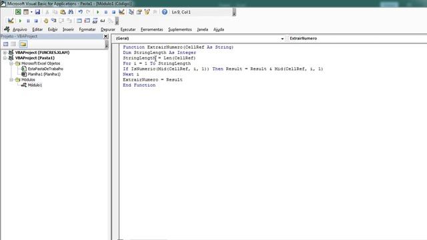Select Módulo1 in project tree
Image resolution: width=427 pixels, height=240 pixels.
(35, 85)
